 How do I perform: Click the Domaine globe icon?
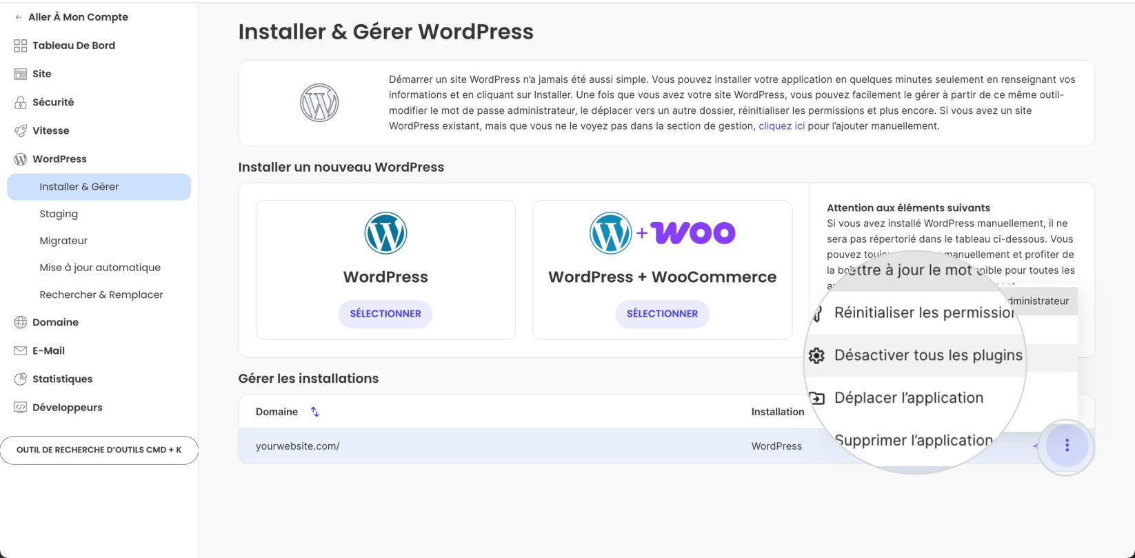pos(21,322)
